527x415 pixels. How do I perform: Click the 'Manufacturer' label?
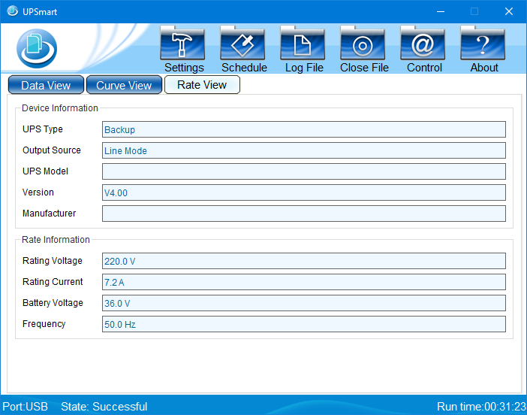49,214
